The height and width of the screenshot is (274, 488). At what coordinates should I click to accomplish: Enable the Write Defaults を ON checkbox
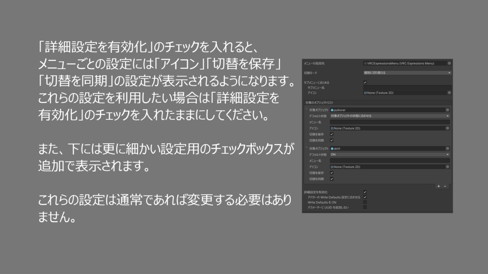point(365,202)
